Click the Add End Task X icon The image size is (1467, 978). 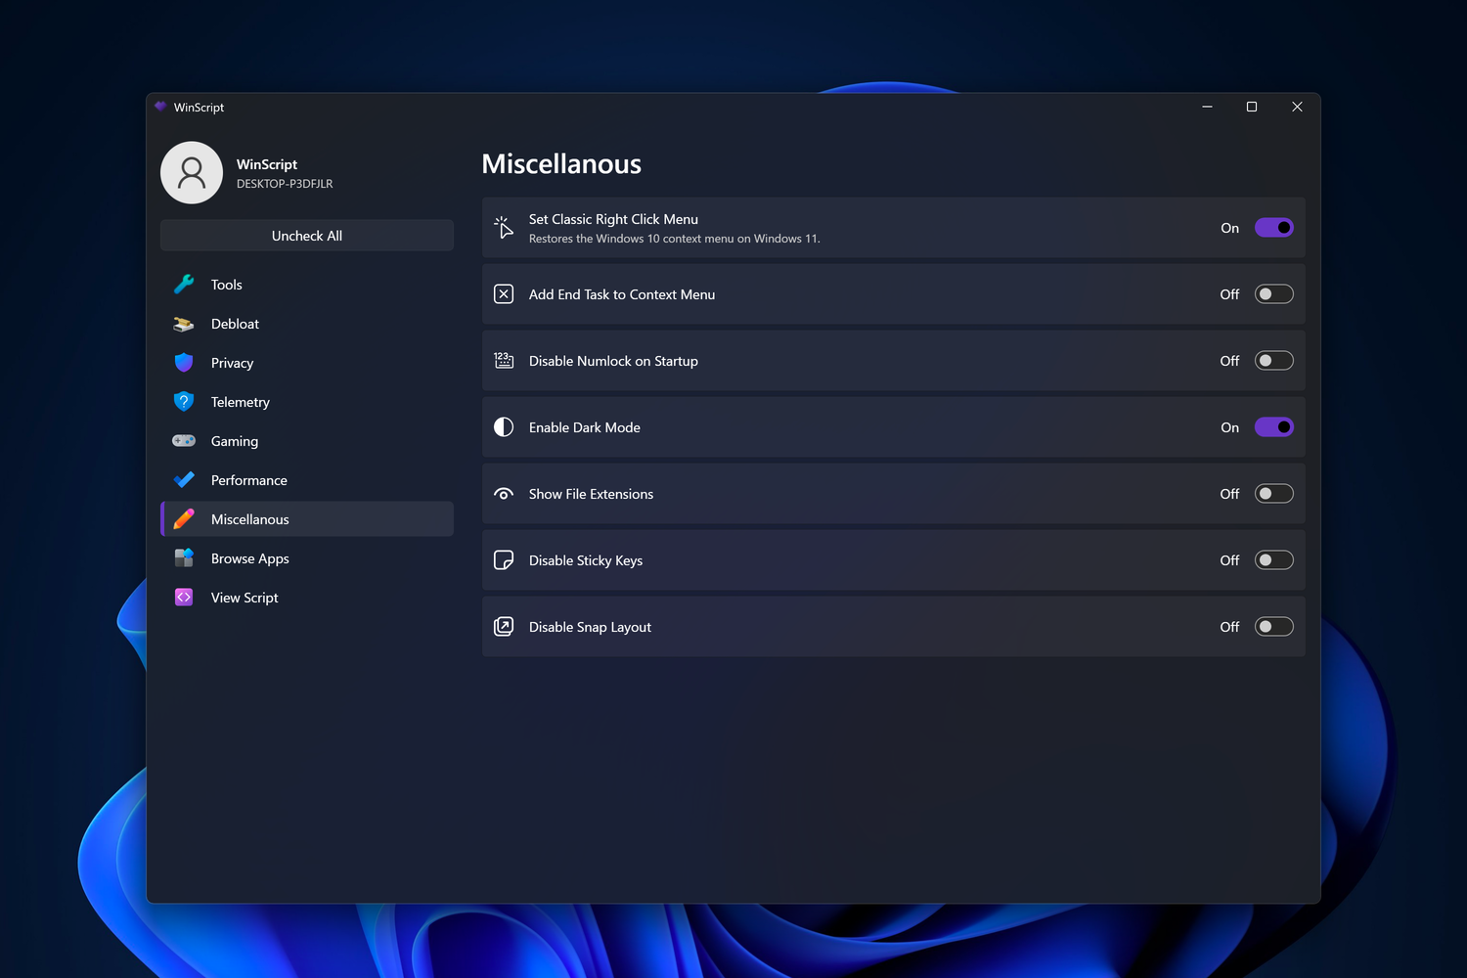click(x=504, y=294)
